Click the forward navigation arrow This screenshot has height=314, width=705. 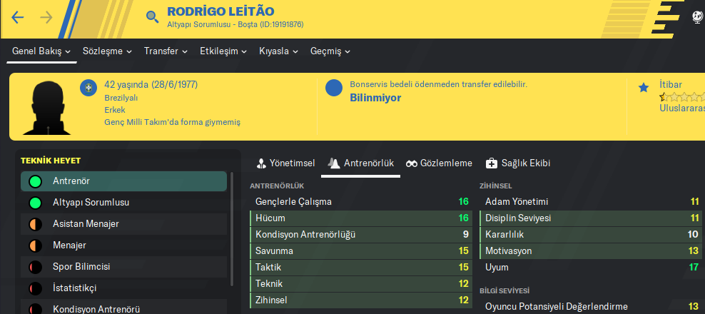click(x=46, y=17)
